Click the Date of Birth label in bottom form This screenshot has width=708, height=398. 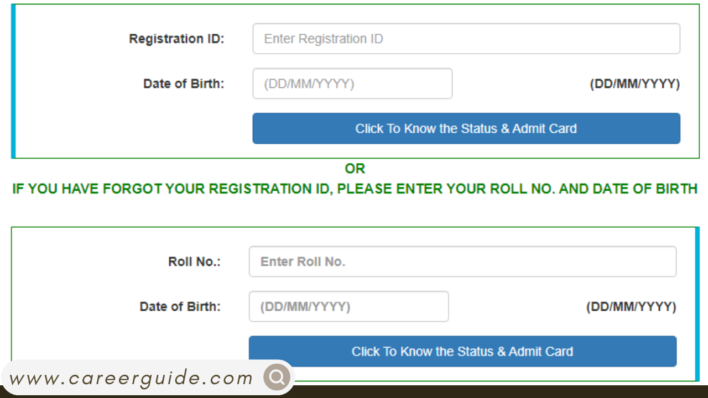tap(180, 306)
